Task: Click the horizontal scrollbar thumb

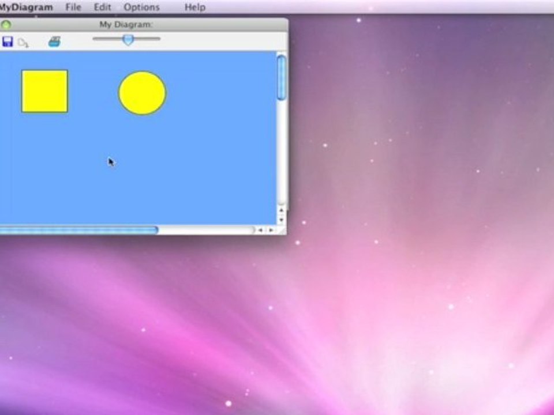Action: pyautogui.click(x=78, y=231)
